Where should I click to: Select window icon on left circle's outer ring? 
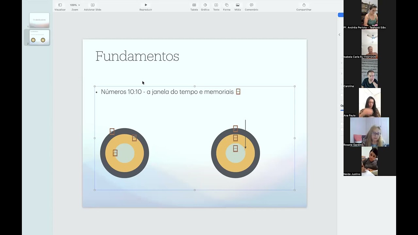point(112,131)
